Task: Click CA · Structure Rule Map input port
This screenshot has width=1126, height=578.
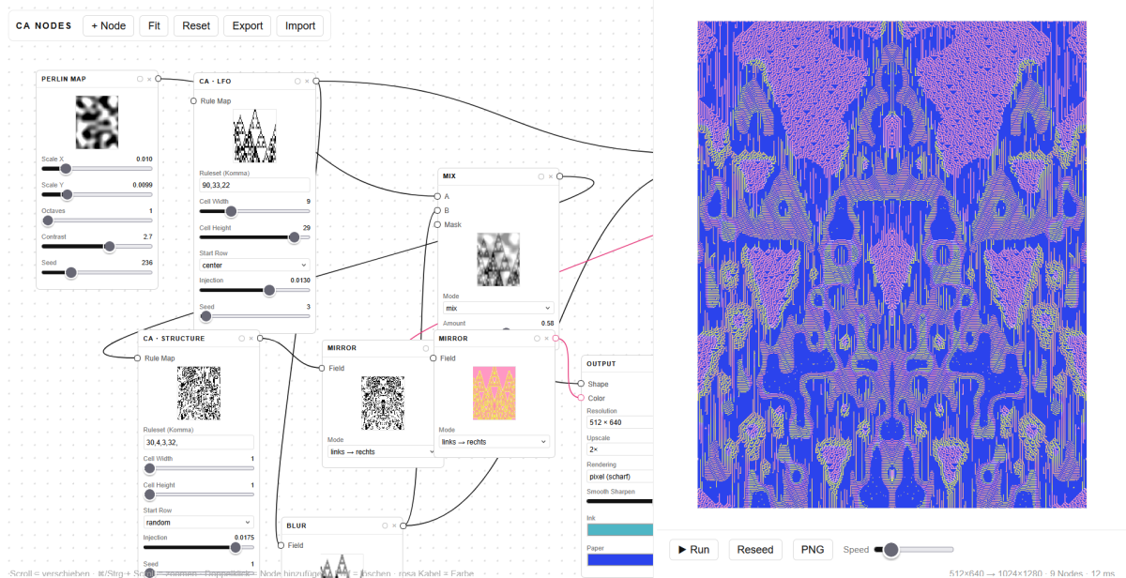Action: [138, 357]
